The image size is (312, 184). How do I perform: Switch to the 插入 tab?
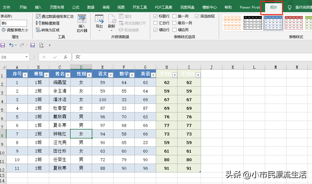pyautogui.click(x=38, y=7)
